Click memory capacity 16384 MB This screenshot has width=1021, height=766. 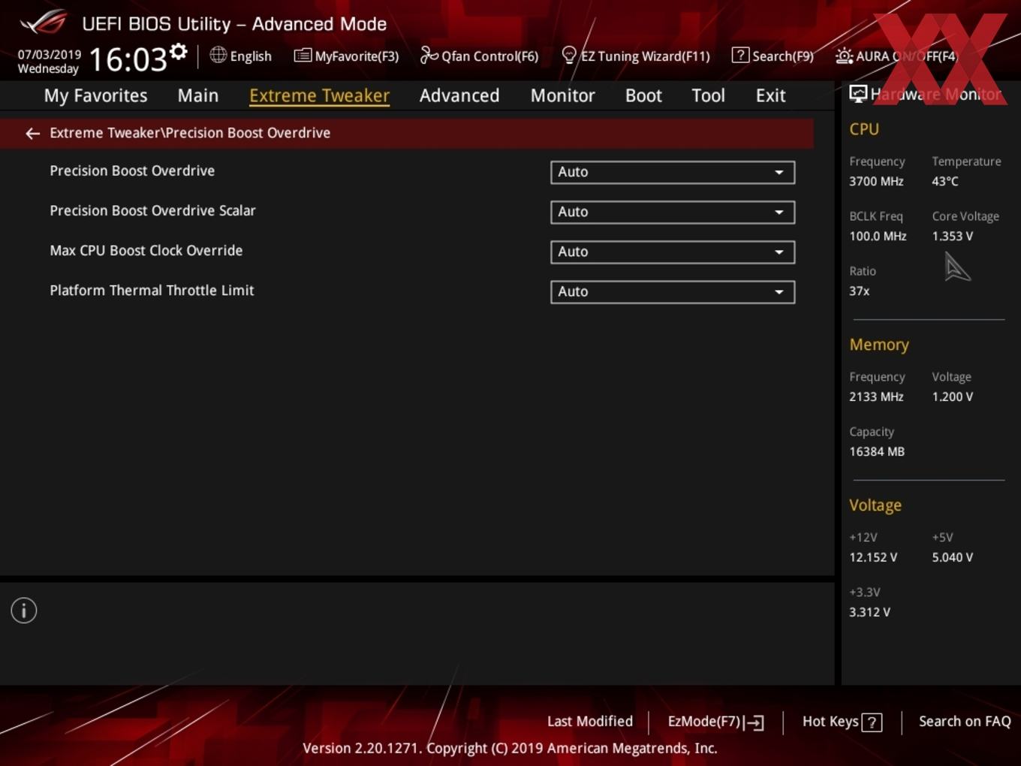[877, 452]
